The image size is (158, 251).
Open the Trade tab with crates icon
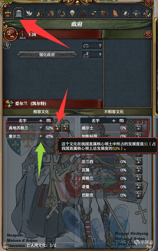[51, 13]
